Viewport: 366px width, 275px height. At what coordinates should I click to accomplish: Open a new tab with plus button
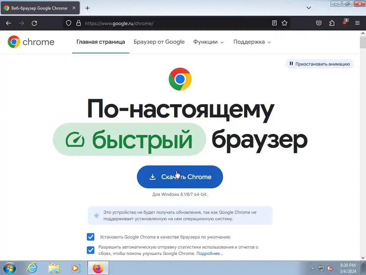click(x=87, y=8)
